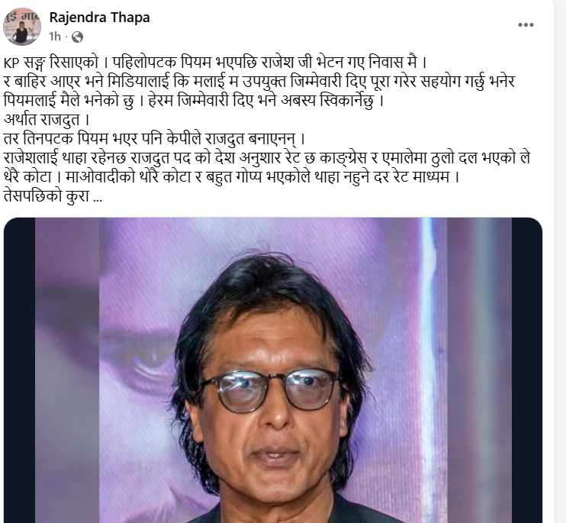Click the line beginning "तर तिनपटक पियम"

click(154, 139)
